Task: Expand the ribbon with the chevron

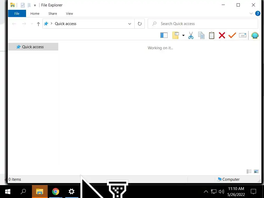Action: pyautogui.click(x=251, y=13)
